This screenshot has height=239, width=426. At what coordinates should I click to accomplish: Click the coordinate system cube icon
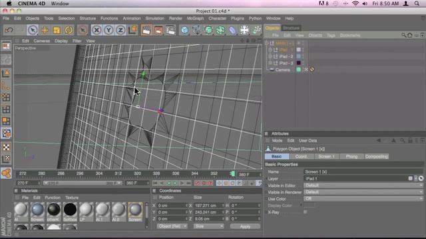(x=133, y=30)
